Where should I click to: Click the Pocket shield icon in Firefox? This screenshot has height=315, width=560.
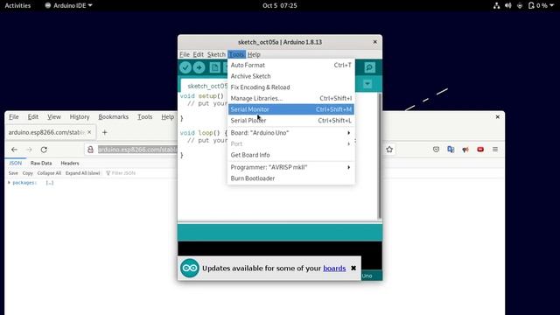pyautogui.click(x=436, y=150)
